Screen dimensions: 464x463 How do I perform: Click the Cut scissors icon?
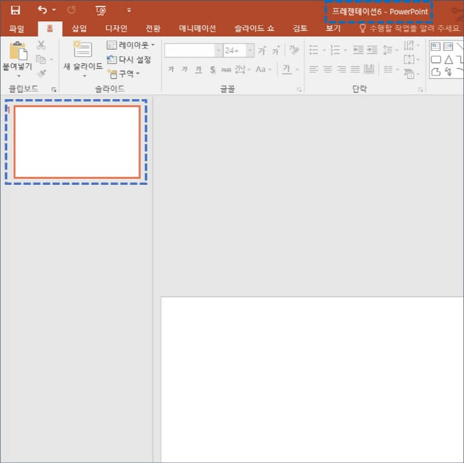click(41, 45)
